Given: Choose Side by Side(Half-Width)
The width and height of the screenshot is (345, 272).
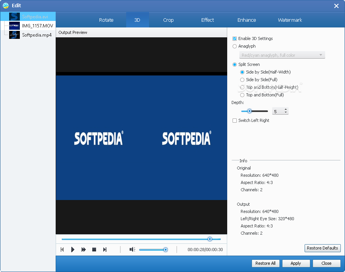Looking at the screenshot, I should [242, 72].
